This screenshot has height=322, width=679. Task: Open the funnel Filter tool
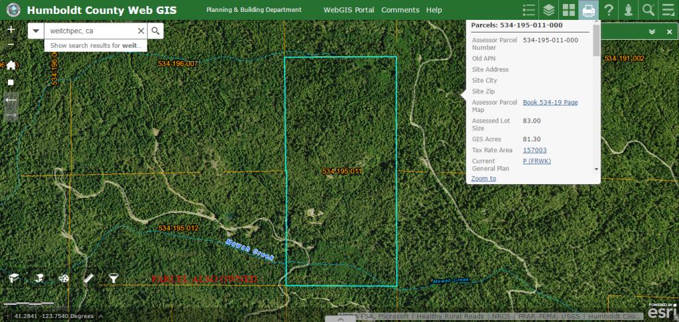pyautogui.click(x=113, y=278)
